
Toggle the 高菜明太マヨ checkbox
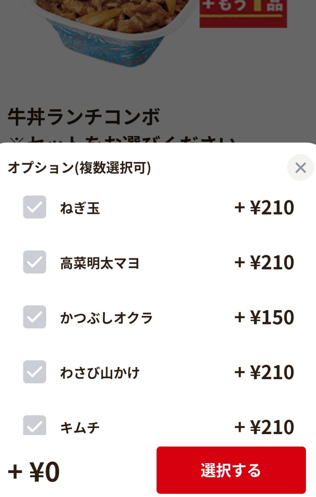(34, 262)
